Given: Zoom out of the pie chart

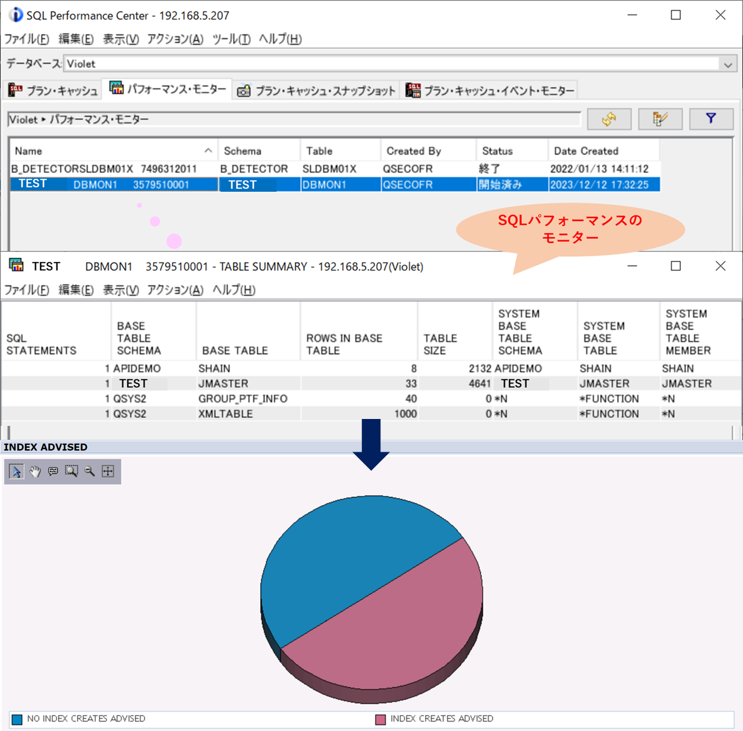Looking at the screenshot, I should tap(90, 471).
